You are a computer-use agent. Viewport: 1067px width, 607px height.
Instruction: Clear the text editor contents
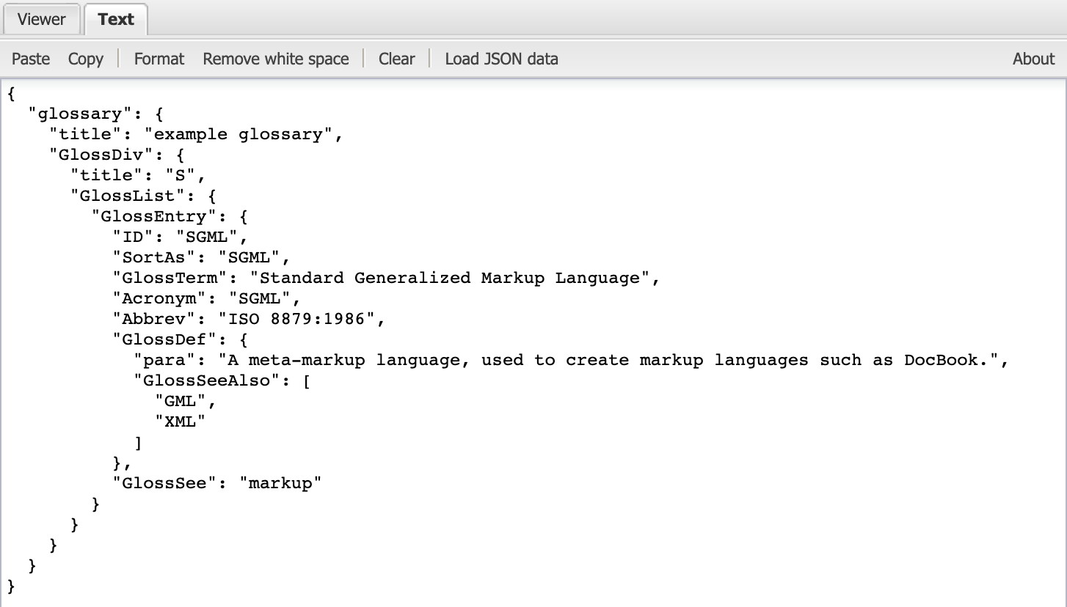point(397,59)
